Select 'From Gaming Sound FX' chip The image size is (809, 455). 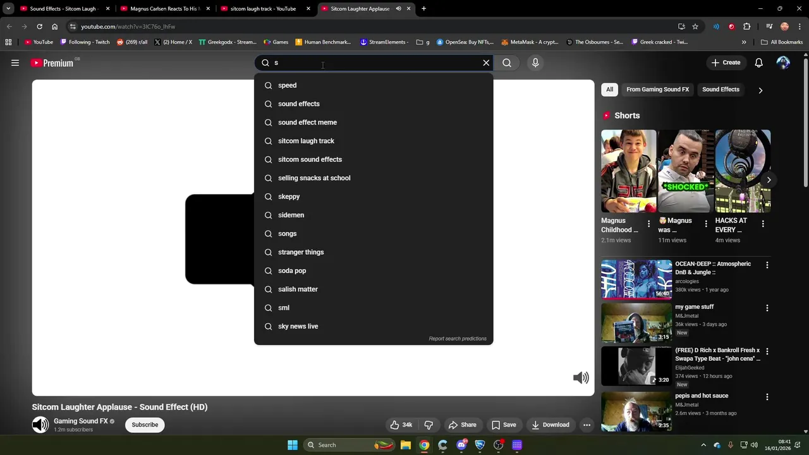[x=657, y=90]
